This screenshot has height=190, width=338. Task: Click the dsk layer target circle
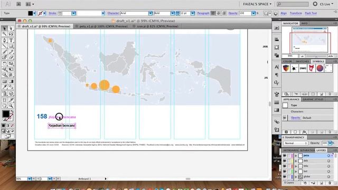pos(328,161)
